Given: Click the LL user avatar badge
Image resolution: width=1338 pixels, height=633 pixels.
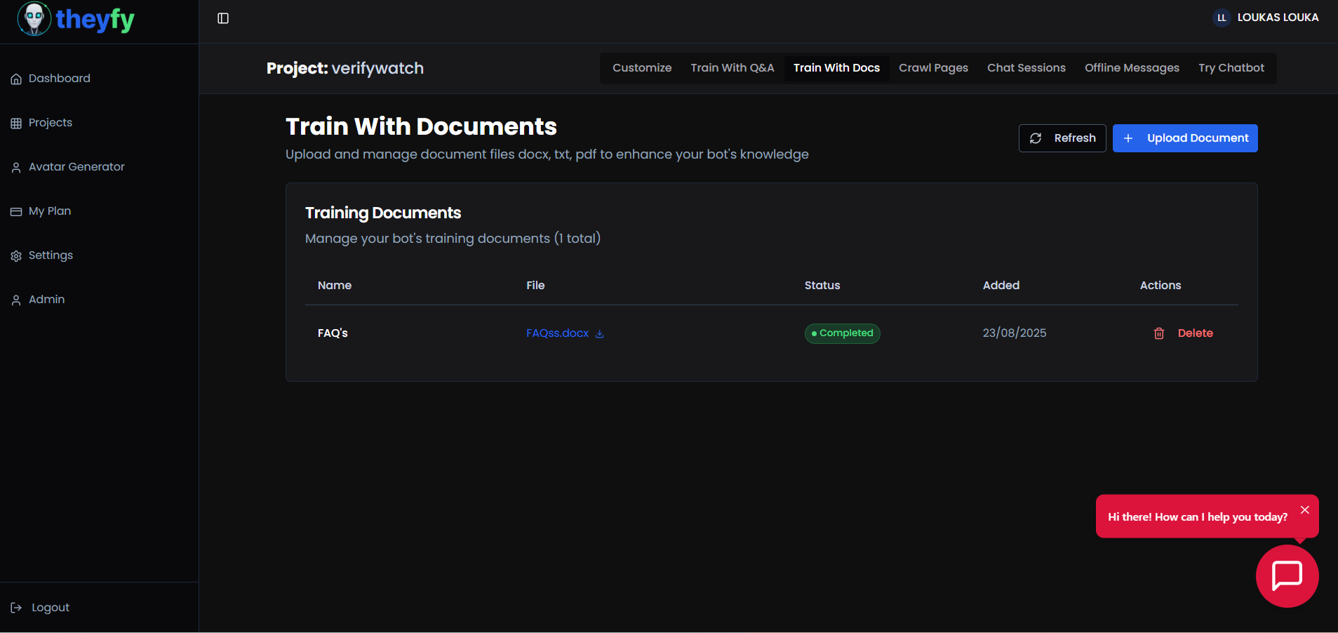Looking at the screenshot, I should click(x=1222, y=18).
